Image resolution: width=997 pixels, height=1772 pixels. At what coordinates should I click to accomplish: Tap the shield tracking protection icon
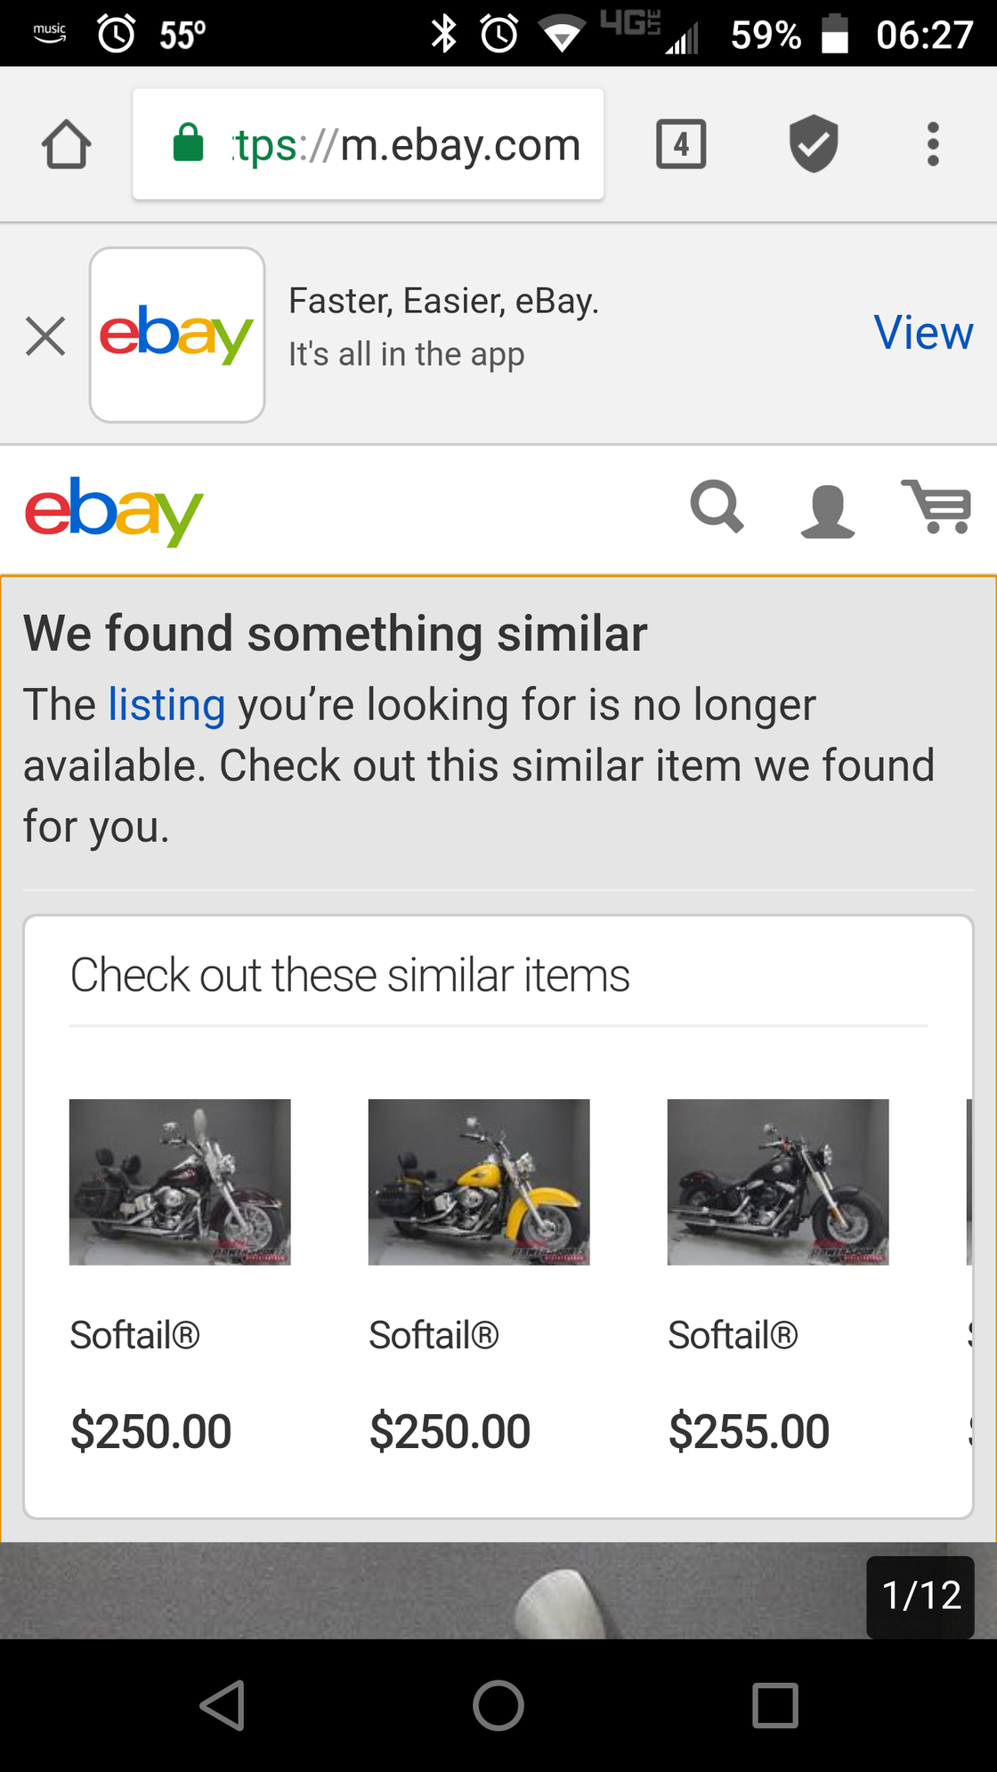click(813, 144)
